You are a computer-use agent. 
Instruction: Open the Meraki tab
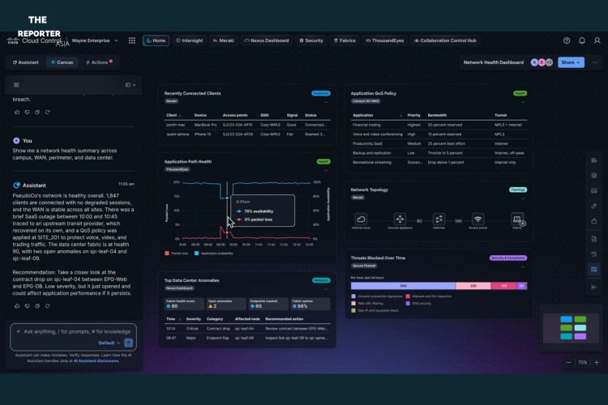click(224, 40)
